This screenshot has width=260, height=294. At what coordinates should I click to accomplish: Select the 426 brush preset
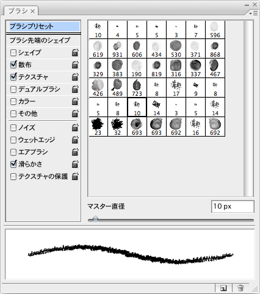pyautogui.click(x=98, y=88)
